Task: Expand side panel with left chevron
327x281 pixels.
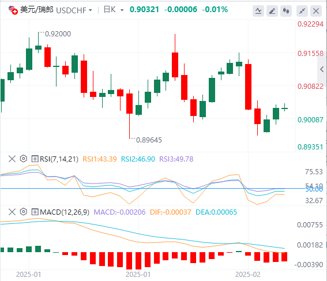Action: click(x=322, y=69)
